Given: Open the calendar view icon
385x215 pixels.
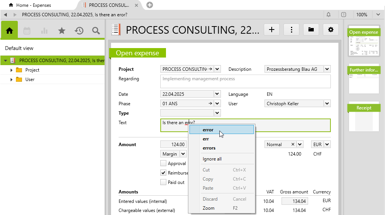Looking at the screenshot, I should coord(27,31).
